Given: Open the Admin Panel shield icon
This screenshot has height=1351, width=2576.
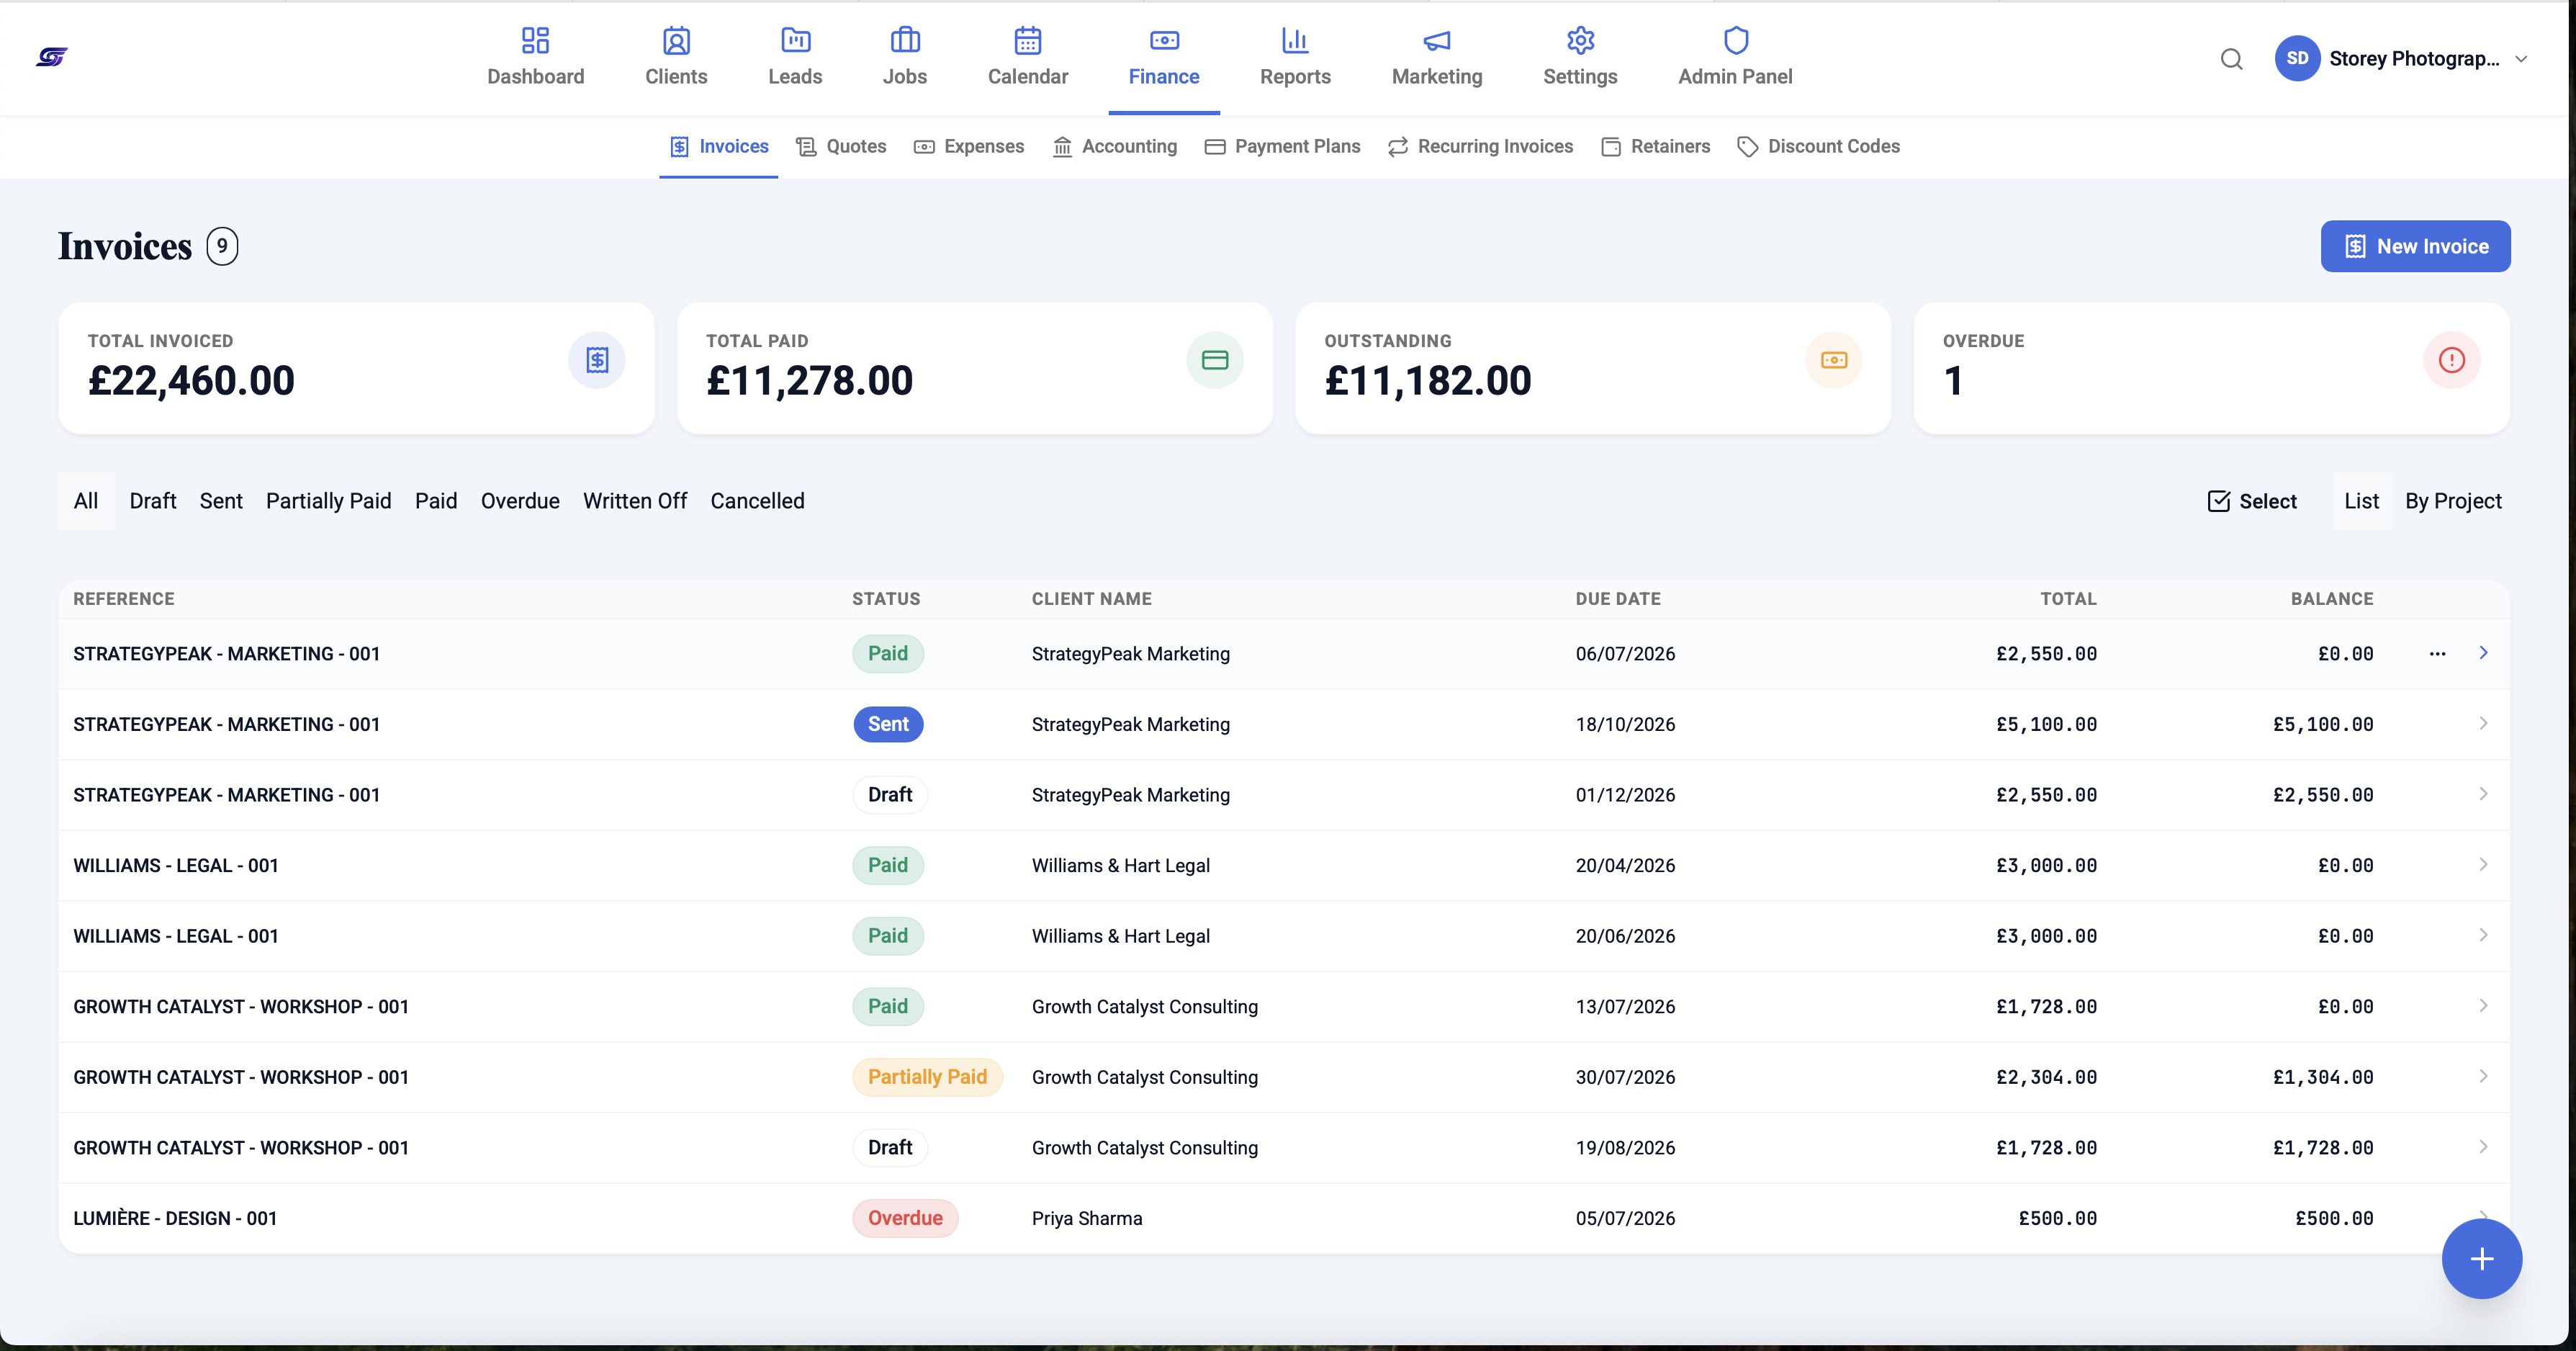Looking at the screenshot, I should pos(1735,40).
